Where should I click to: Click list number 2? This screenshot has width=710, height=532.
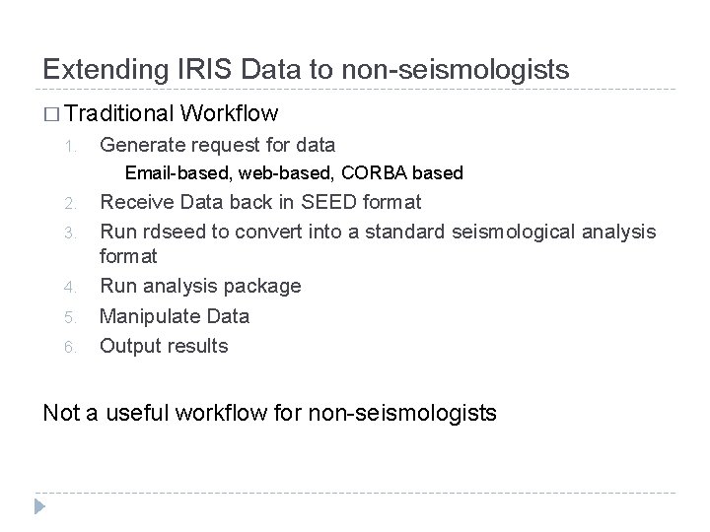coord(70,204)
